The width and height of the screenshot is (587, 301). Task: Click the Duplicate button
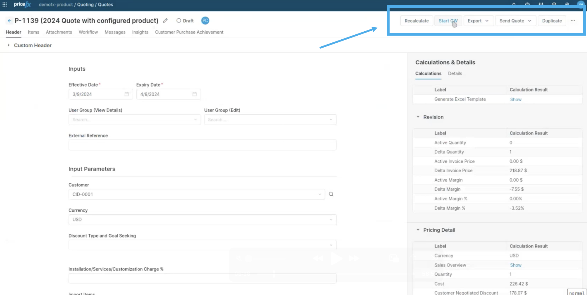point(552,21)
